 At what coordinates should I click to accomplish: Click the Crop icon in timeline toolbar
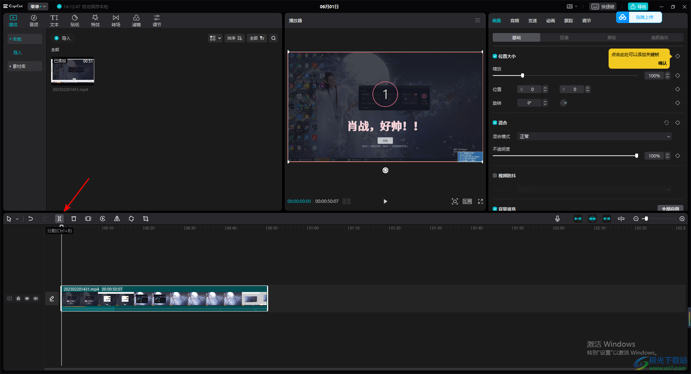pos(146,219)
